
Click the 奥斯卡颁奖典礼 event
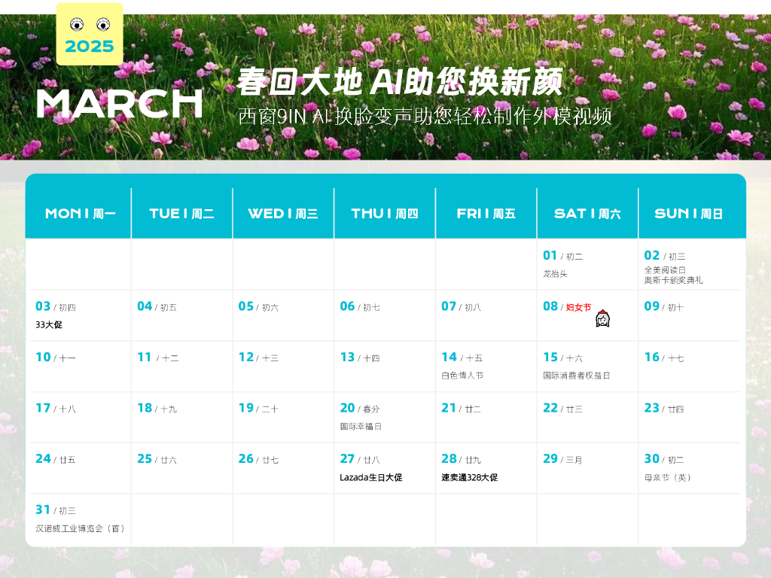coord(674,280)
